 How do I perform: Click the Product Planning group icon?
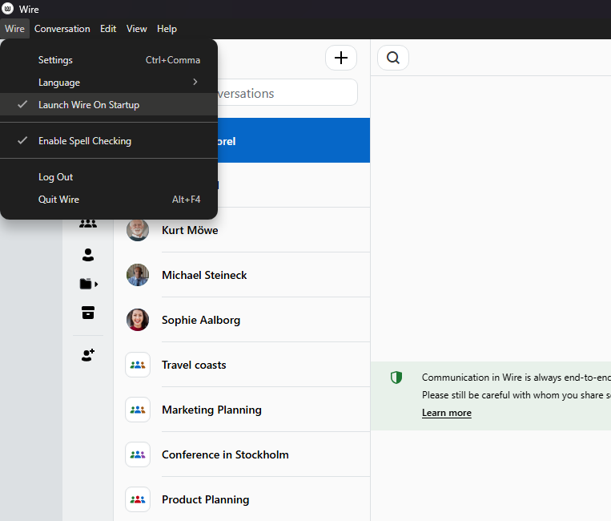point(138,499)
